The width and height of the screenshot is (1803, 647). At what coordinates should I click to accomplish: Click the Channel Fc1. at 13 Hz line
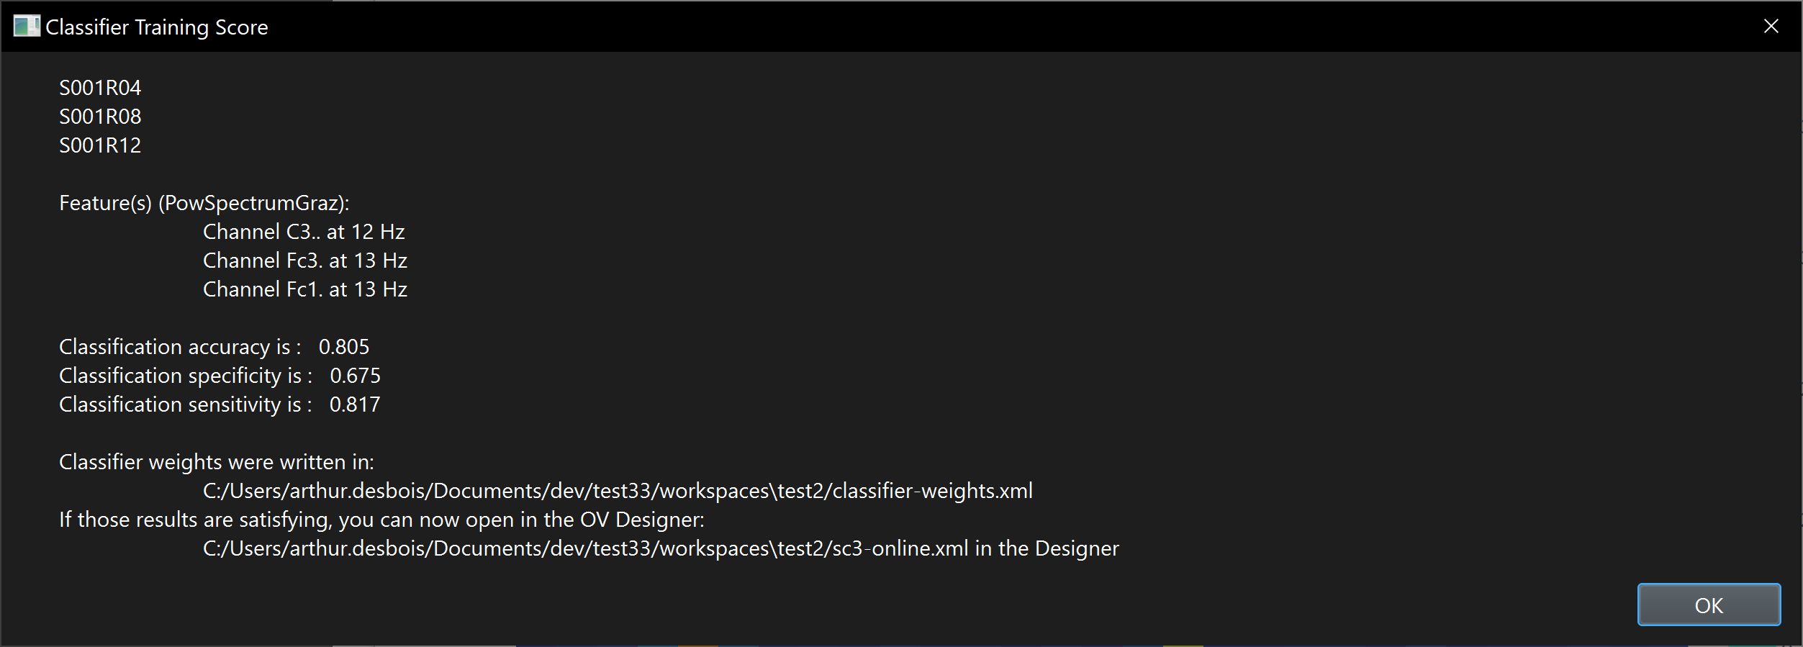pyautogui.click(x=305, y=289)
